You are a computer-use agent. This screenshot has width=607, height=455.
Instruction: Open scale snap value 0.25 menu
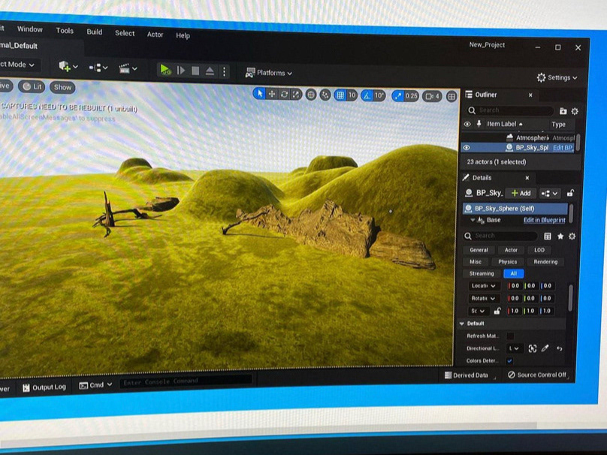pos(411,96)
